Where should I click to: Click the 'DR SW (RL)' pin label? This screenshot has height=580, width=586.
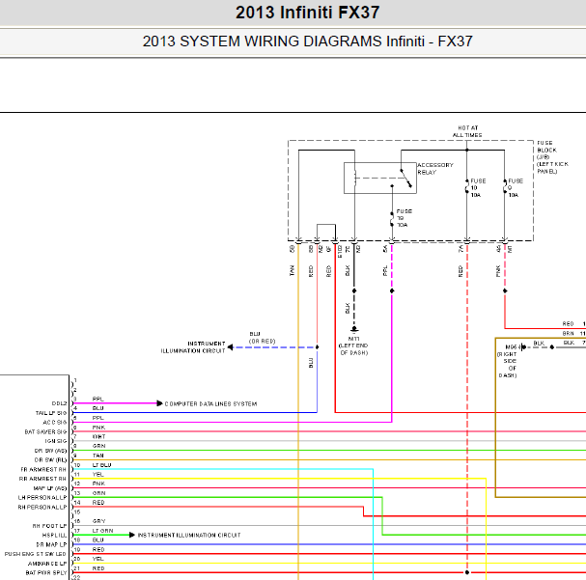click(50, 460)
